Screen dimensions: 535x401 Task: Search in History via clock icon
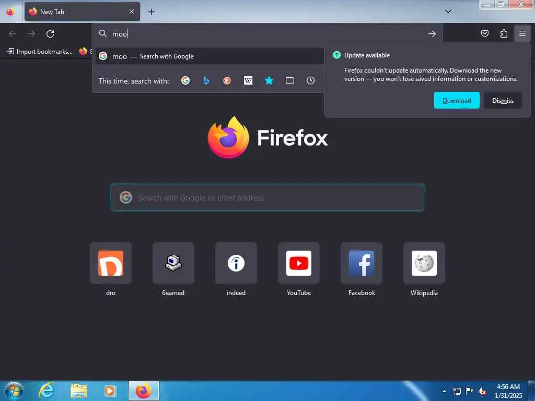(310, 80)
